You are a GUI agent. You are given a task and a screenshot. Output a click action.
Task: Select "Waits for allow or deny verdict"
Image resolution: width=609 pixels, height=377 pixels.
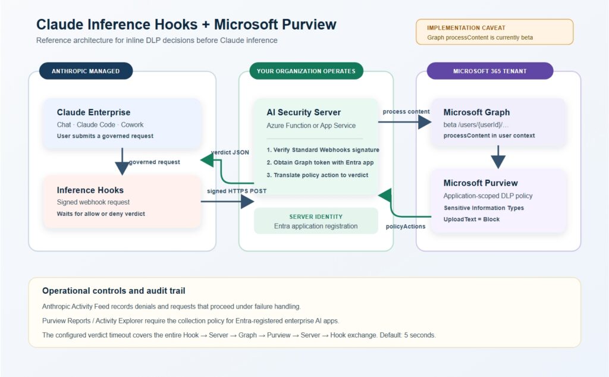pos(101,213)
